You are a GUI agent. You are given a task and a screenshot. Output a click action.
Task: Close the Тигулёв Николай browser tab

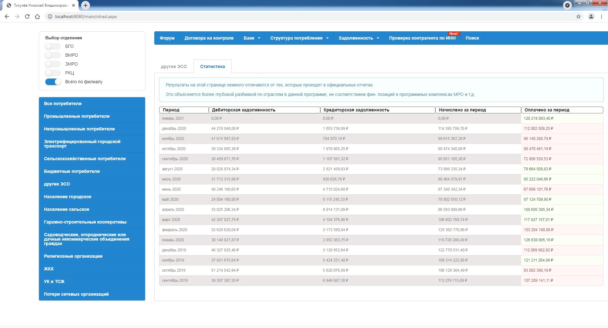click(74, 5)
